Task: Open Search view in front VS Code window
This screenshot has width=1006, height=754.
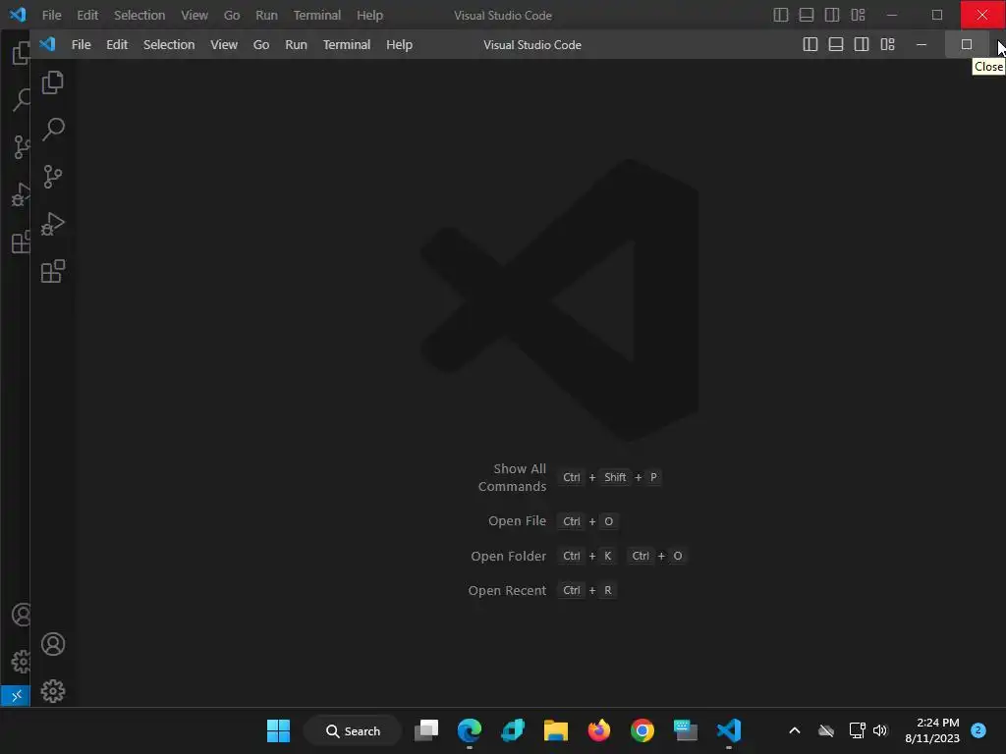Action: tap(53, 130)
